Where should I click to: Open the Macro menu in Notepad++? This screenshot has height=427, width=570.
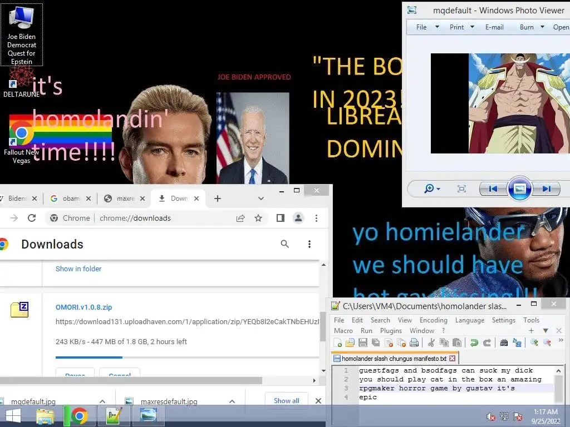coord(343,330)
